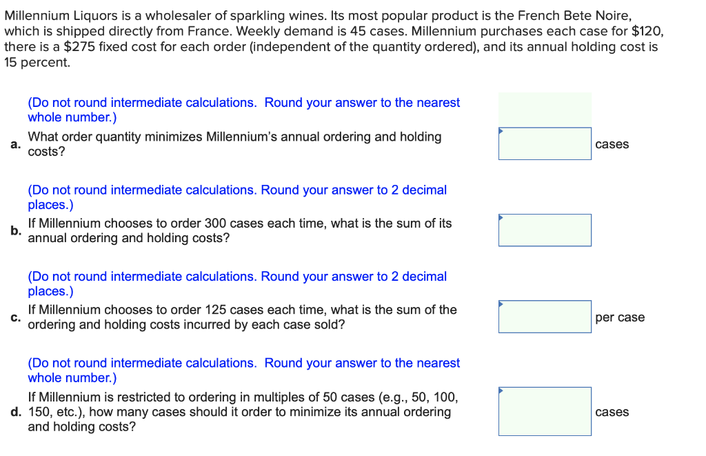Select the per case answer field for part c
706x456 pixels.
click(545, 316)
